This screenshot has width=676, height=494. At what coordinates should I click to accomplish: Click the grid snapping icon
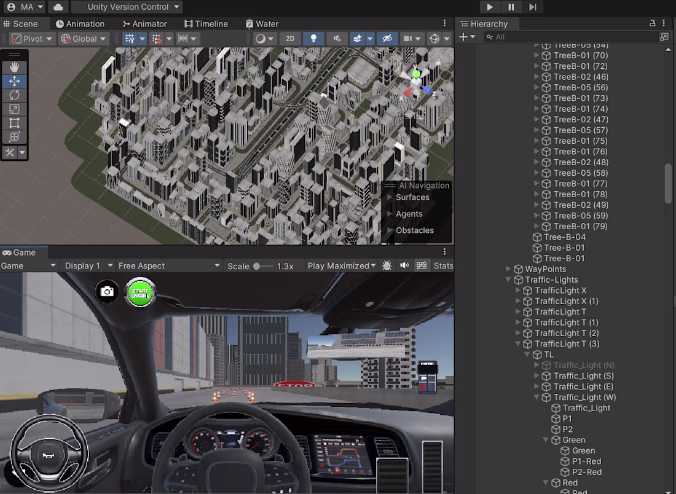(x=157, y=39)
